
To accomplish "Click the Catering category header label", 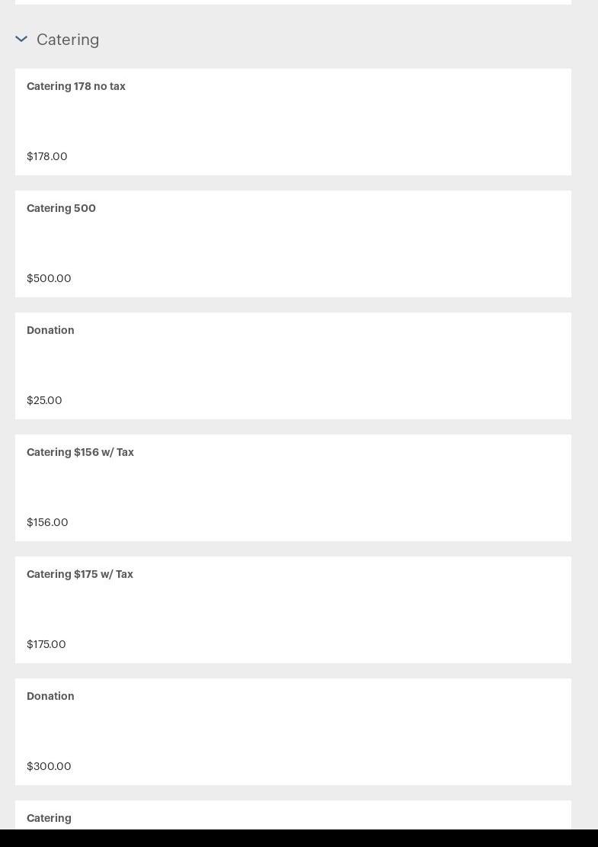I will (68, 40).
